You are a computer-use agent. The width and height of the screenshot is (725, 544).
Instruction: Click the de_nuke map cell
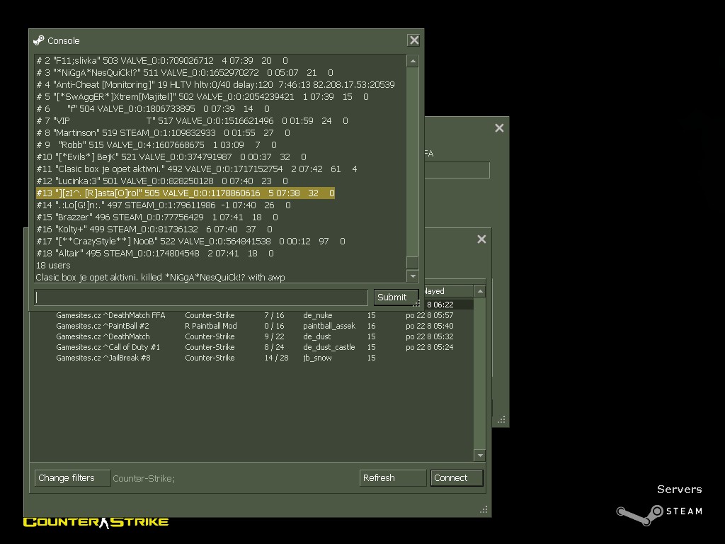[318, 315]
